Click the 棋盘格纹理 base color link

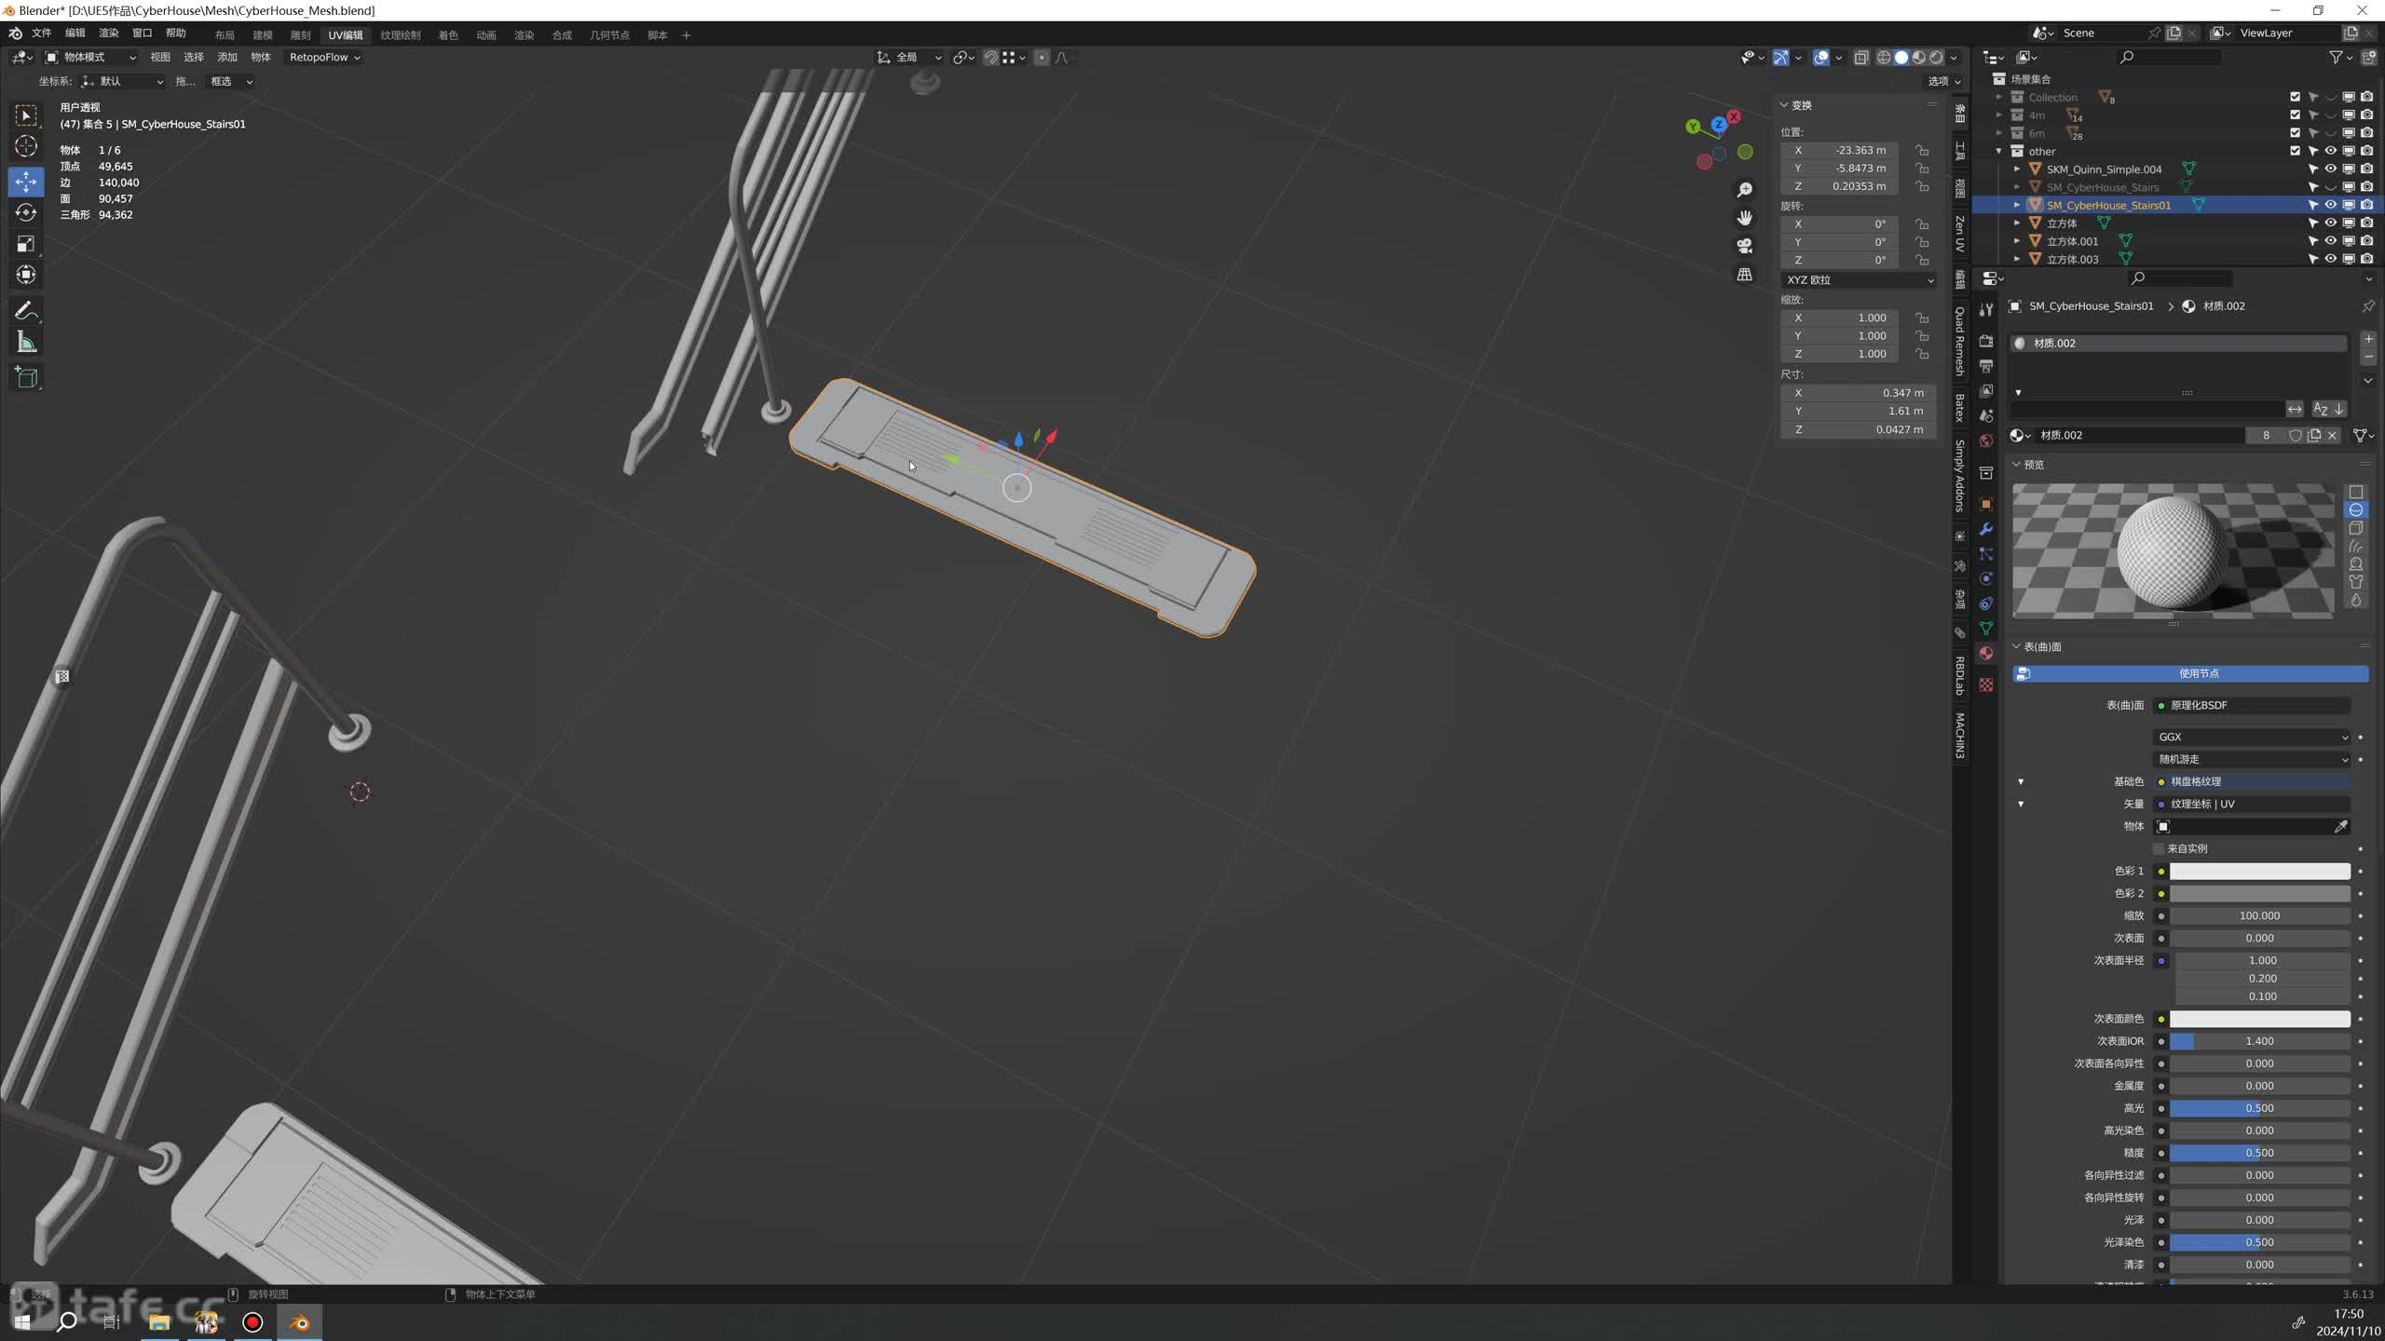coord(2253,782)
